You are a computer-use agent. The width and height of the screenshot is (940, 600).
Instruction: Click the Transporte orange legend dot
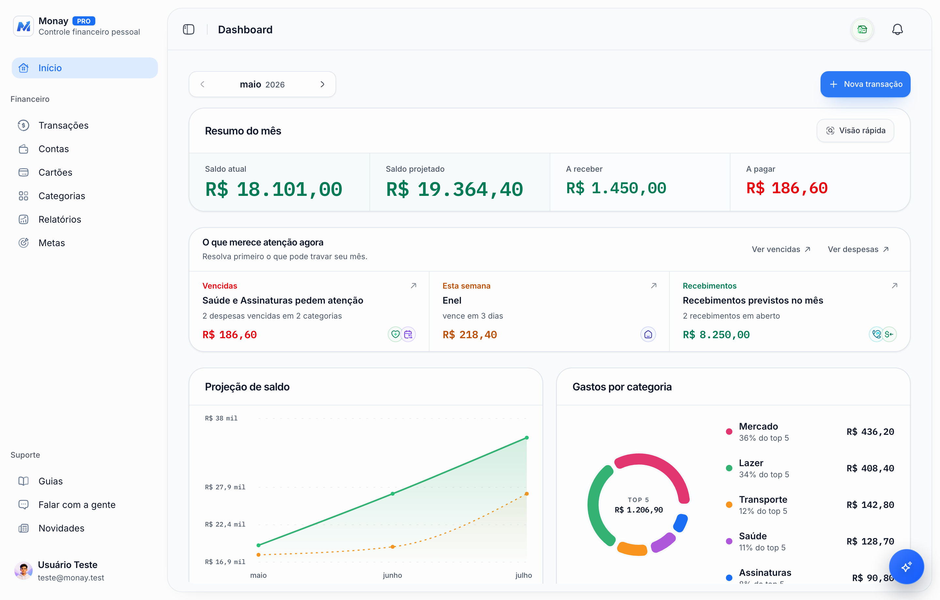pos(728,504)
